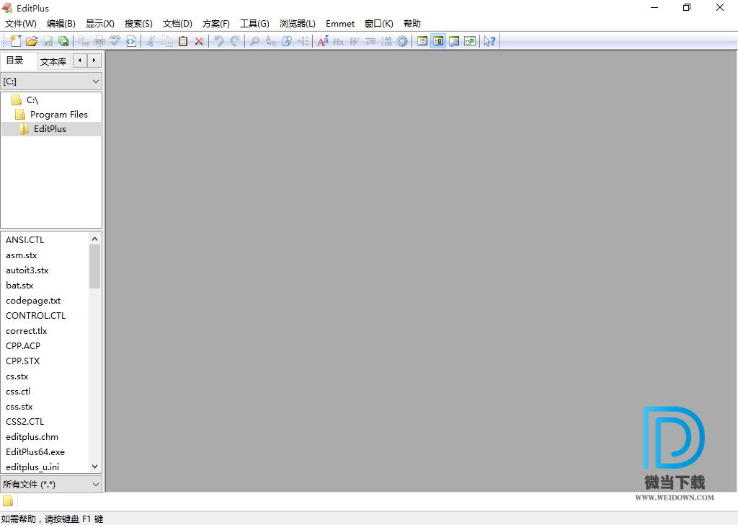Screen dimensions: 738x525
Task: Click the Redo arrow icon
Action: pos(235,41)
